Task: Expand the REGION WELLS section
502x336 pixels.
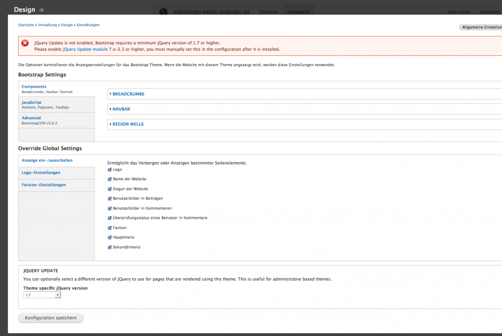Action: point(128,124)
